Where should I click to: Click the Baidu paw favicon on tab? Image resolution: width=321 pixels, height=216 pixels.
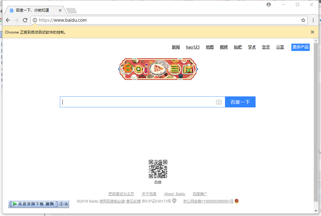[12, 10]
